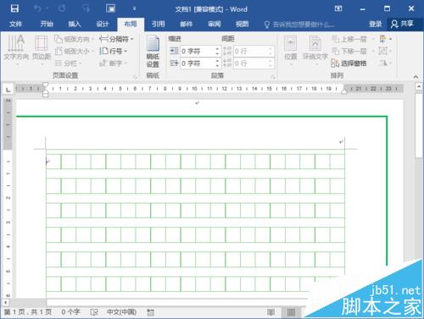Open the 位置 position tool
Screen dimensions: 424x319
coord(290,48)
